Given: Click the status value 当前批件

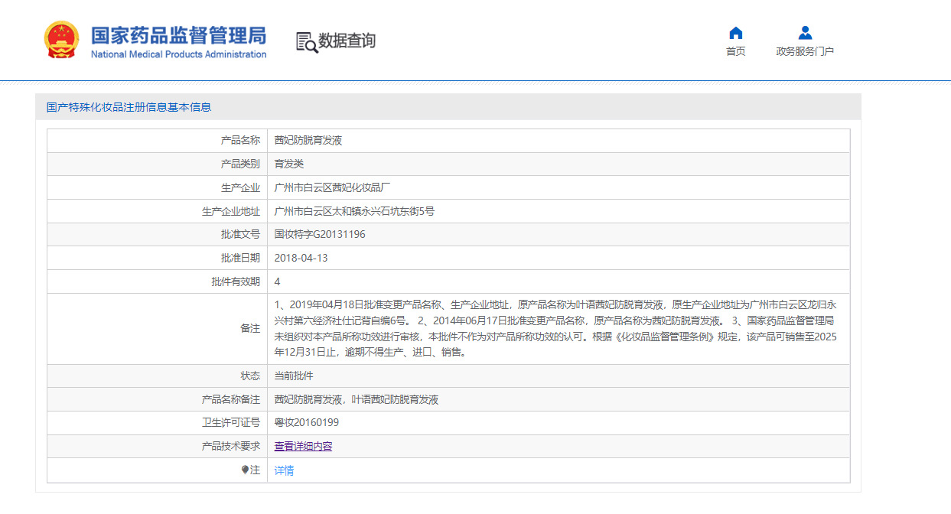Looking at the screenshot, I should [x=294, y=376].
